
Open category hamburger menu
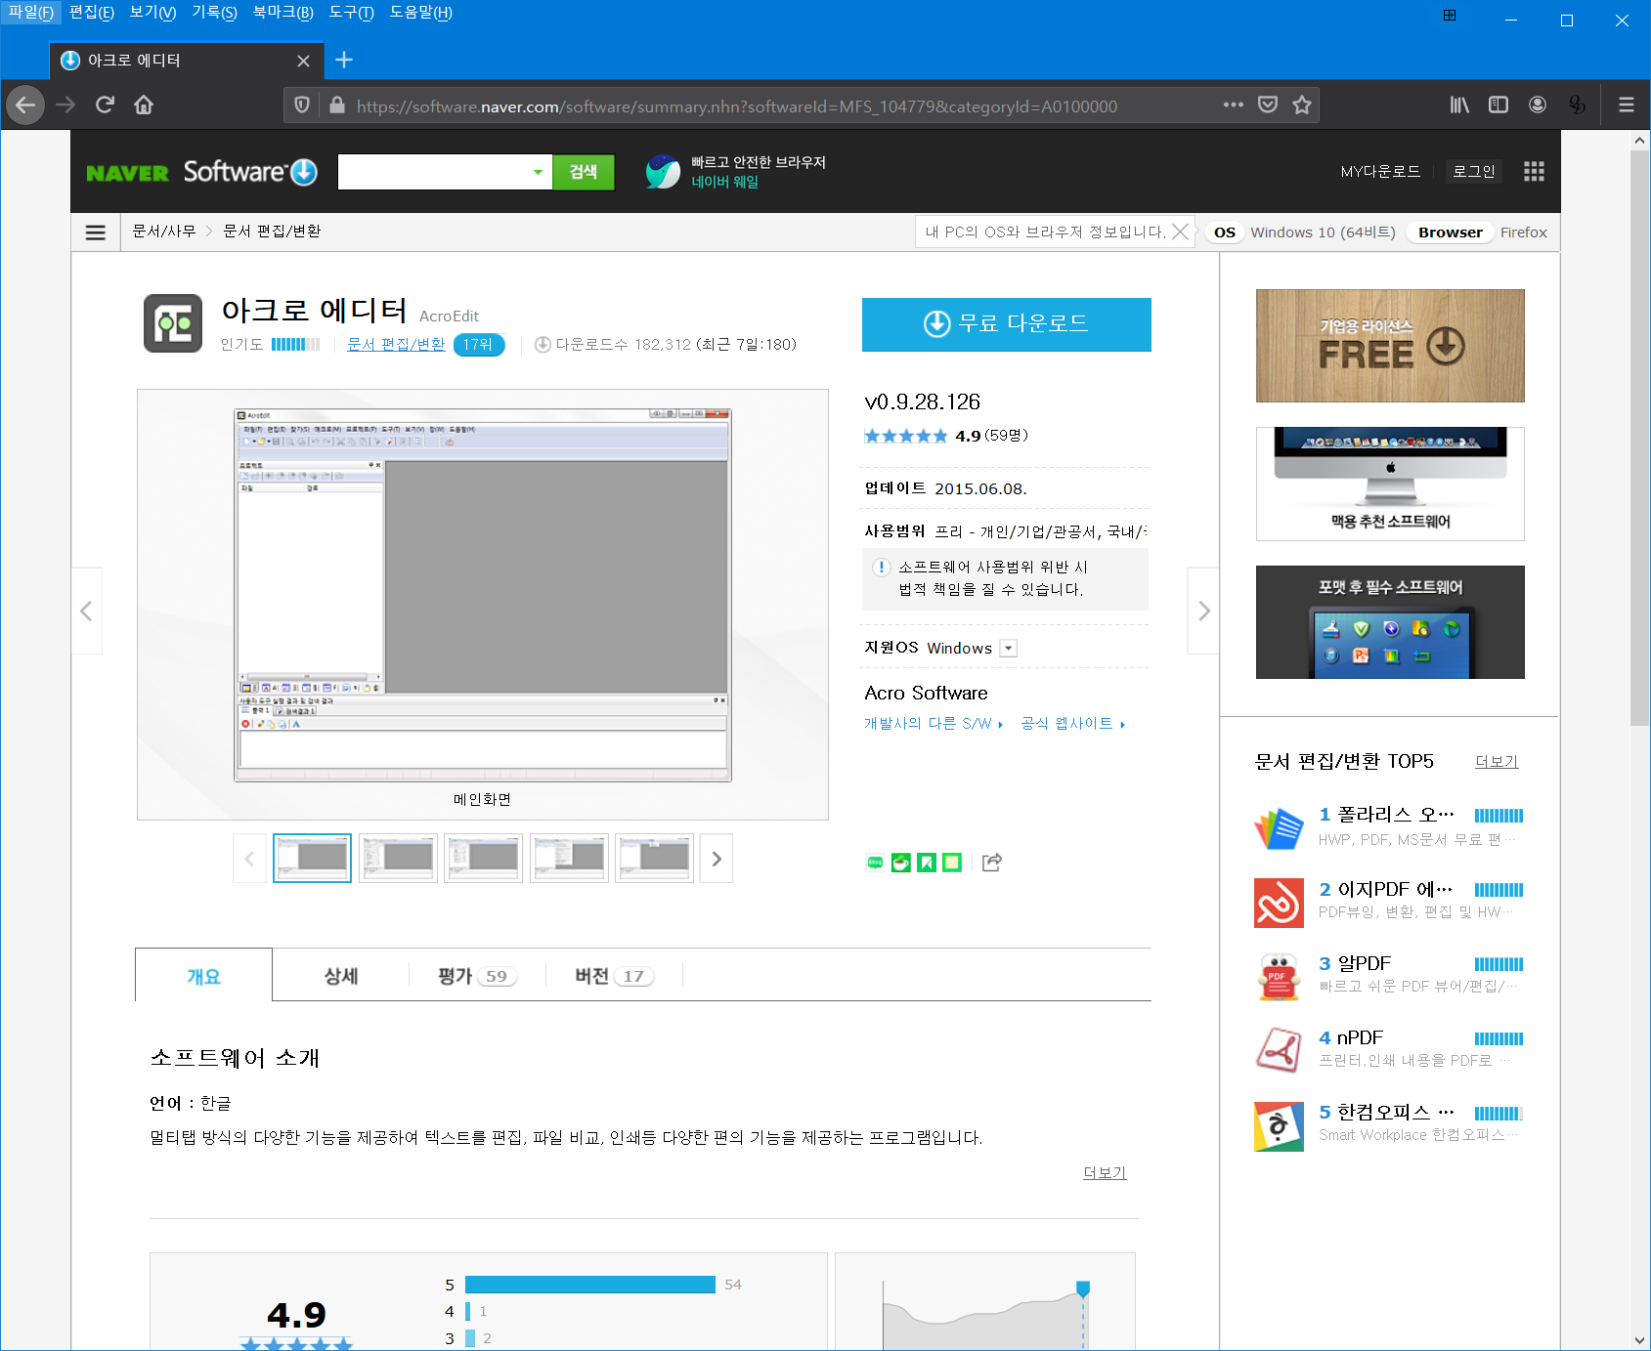point(96,232)
